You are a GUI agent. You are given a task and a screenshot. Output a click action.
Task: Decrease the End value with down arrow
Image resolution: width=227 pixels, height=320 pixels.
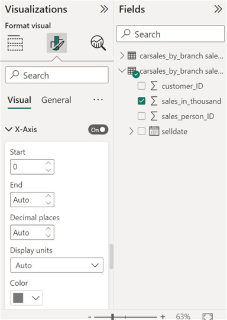point(48,203)
